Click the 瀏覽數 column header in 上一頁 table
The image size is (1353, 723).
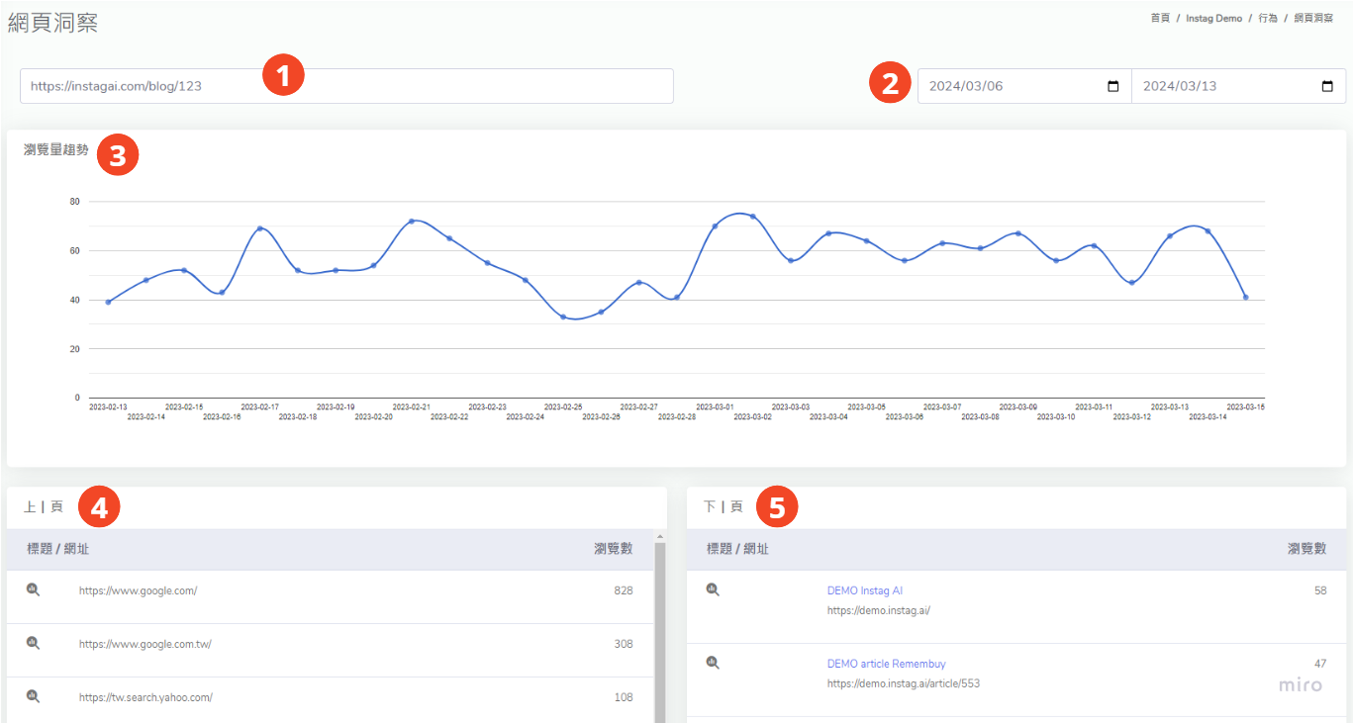tap(613, 549)
